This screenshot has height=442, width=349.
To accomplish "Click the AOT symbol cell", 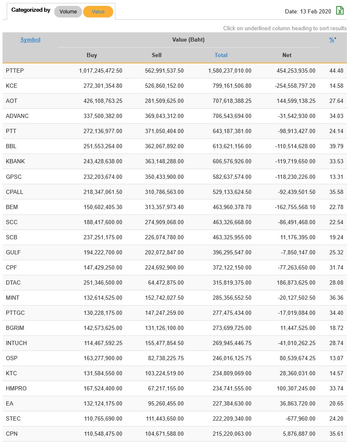I will pyautogui.click(x=11, y=101).
